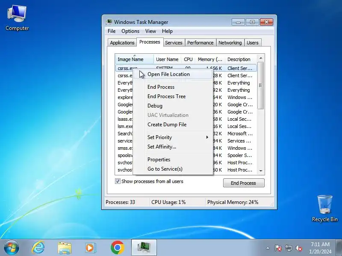Launch Internet Explorer from the taskbar
Viewport: 342px width, 256px height.
38,248
